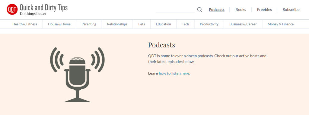Select the Health & Fitness category
Image resolution: width=309 pixels, height=115 pixels.
25,24
